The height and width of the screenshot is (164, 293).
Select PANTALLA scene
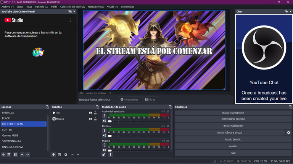click(24, 113)
